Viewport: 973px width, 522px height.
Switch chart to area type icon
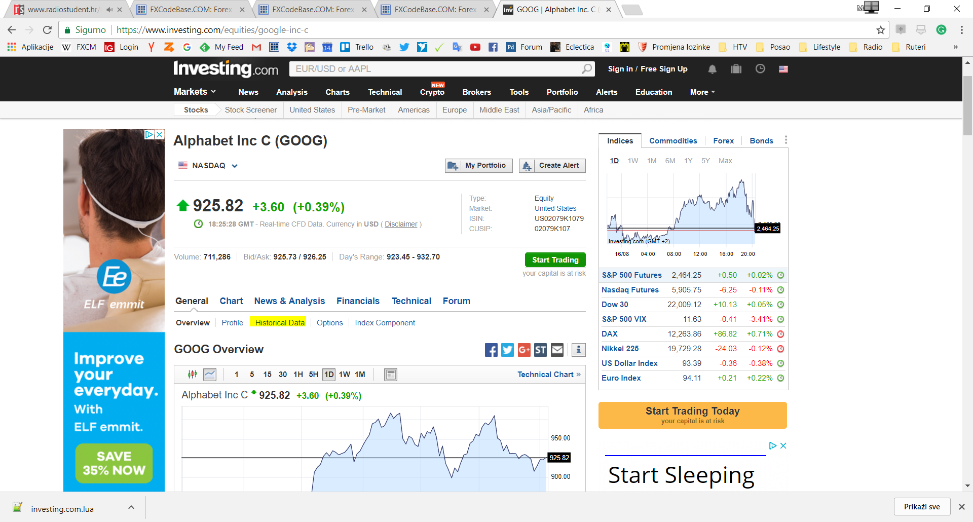point(210,375)
